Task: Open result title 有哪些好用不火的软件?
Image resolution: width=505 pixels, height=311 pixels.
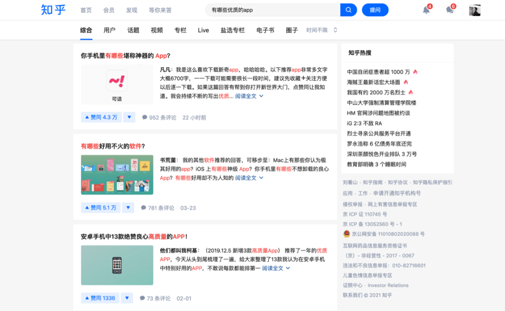Action: 113,146
